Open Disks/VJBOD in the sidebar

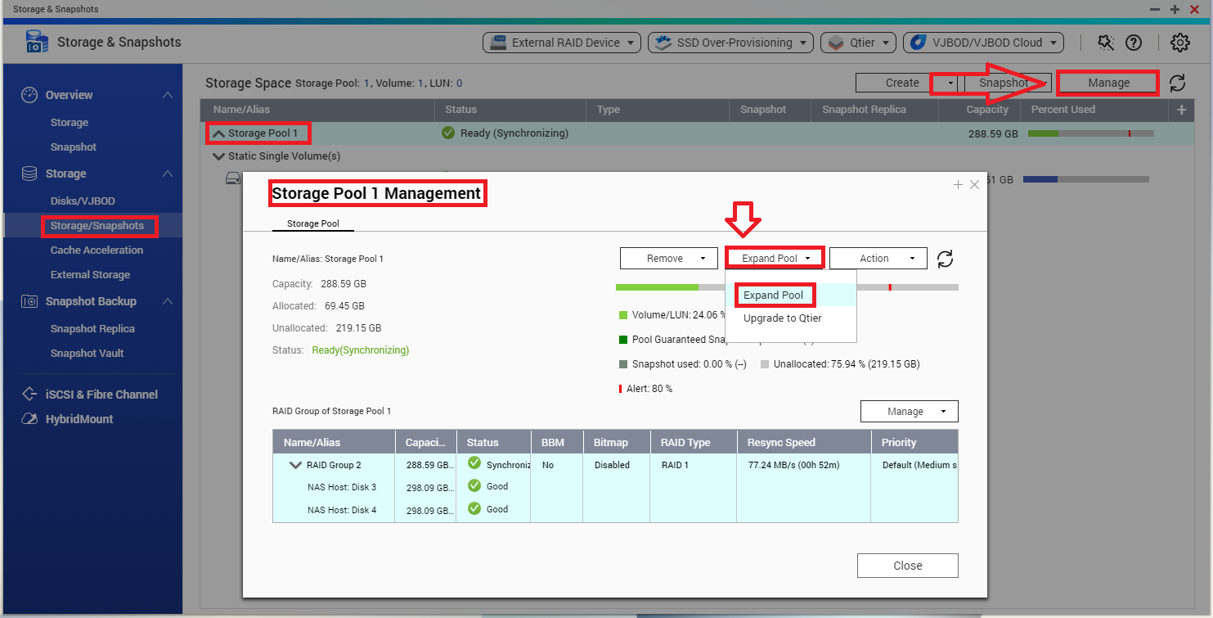click(x=83, y=201)
